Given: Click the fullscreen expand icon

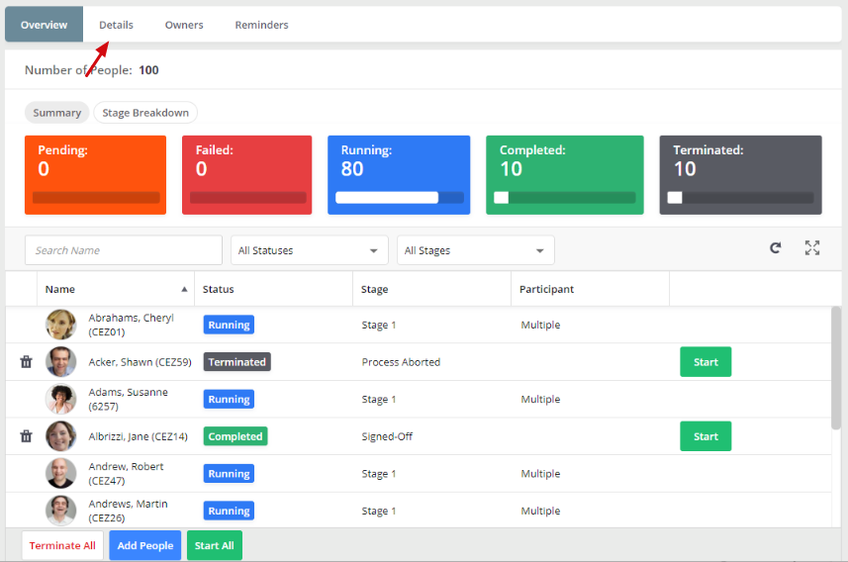Looking at the screenshot, I should point(812,248).
